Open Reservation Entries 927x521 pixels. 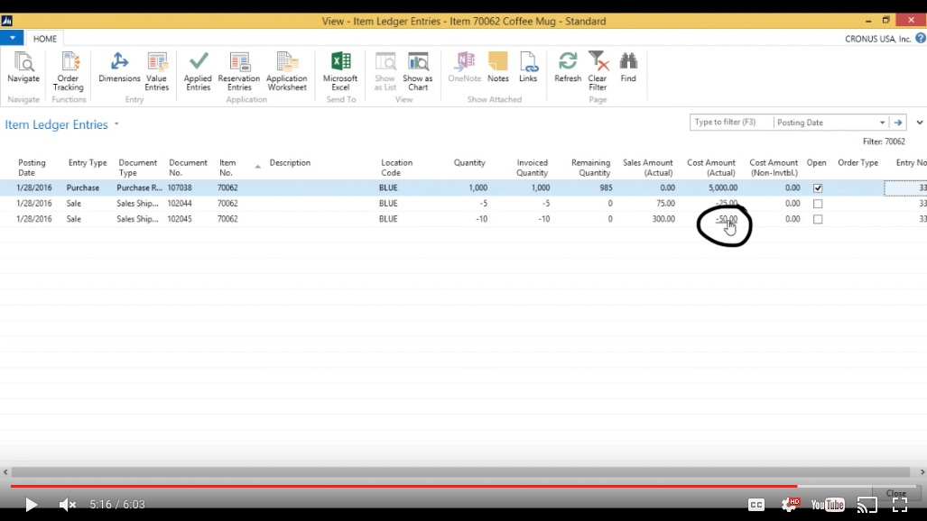239,71
